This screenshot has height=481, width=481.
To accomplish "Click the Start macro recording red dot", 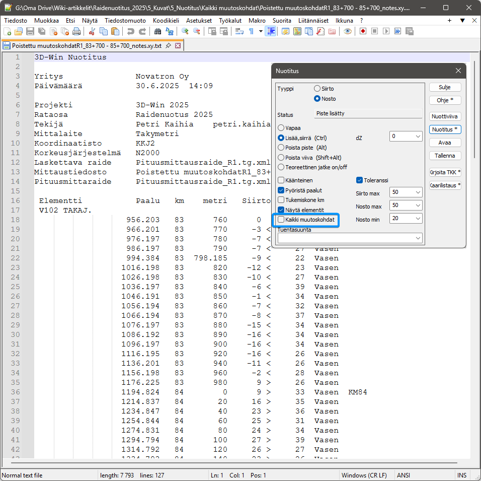I will pos(363,31).
